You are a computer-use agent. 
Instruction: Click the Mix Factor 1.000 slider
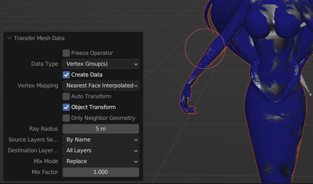101,172
